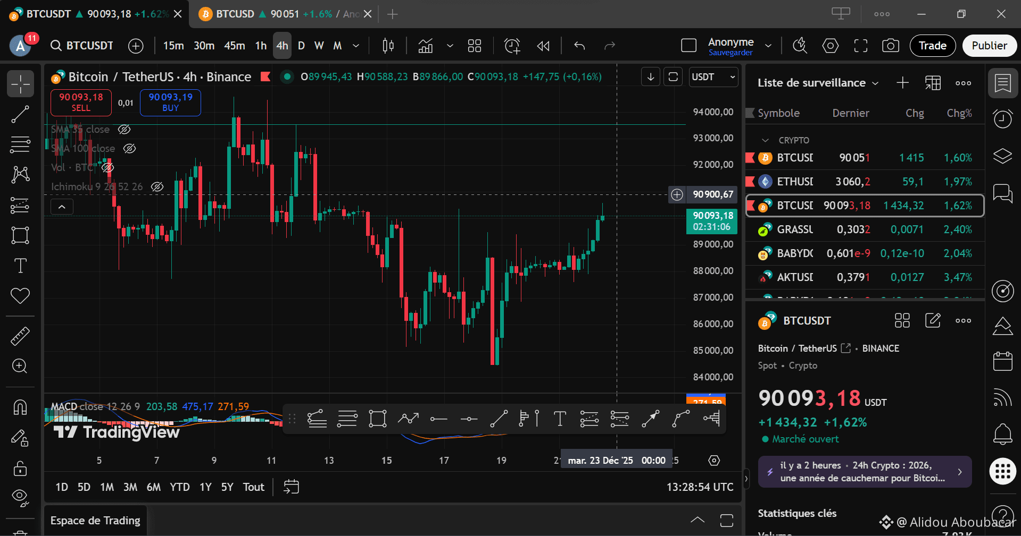Open the ruler measure tool
This screenshot has height=536, width=1021.
pos(20,336)
